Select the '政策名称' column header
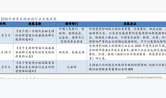Viewport: 166px width, 98px height. pyautogui.click(x=35, y=24)
